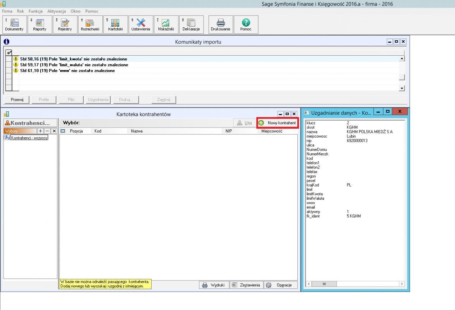Viewport: 455px width, 310px height.
Task: Open the Funkcje menu
Action: pyautogui.click(x=36, y=11)
